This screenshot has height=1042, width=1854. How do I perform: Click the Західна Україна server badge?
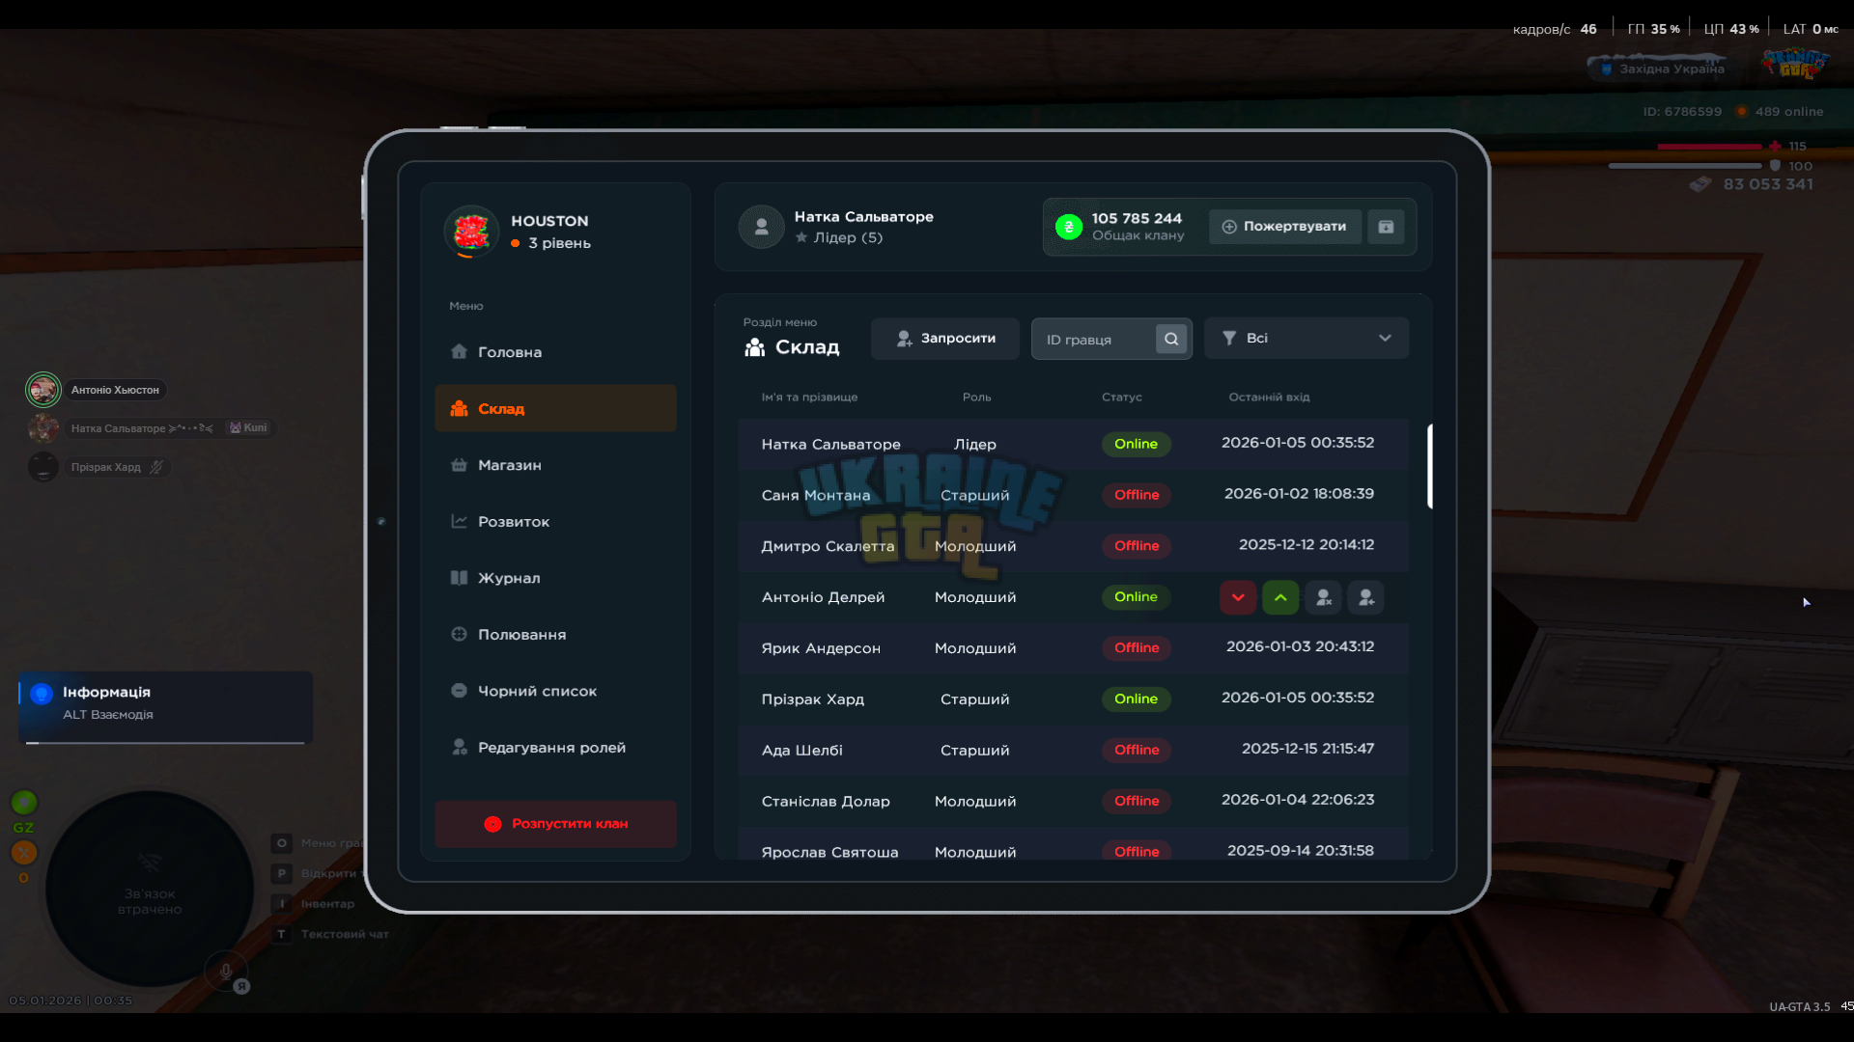point(1661,69)
